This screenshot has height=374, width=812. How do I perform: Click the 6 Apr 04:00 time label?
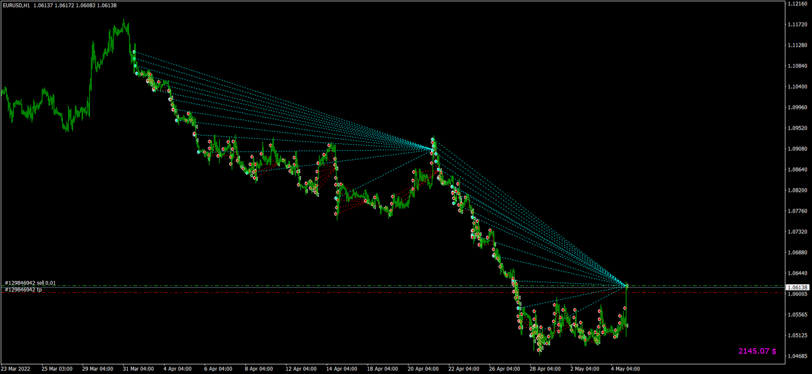point(217,369)
